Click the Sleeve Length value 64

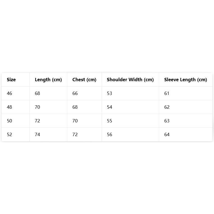click(x=167, y=134)
